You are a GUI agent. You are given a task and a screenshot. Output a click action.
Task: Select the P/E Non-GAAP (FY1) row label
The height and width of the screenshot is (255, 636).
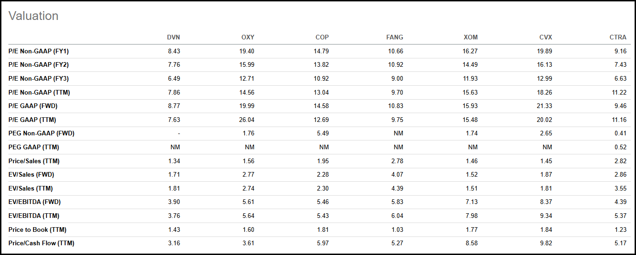(39, 51)
